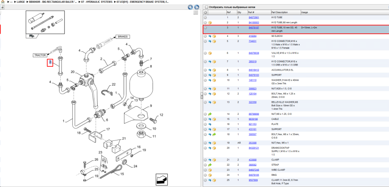This screenshot has width=389, height=187.
Task: Open part number 418284 link
Action: [x=252, y=36]
